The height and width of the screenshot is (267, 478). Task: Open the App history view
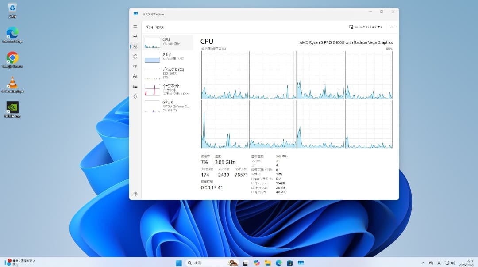[x=135, y=57]
